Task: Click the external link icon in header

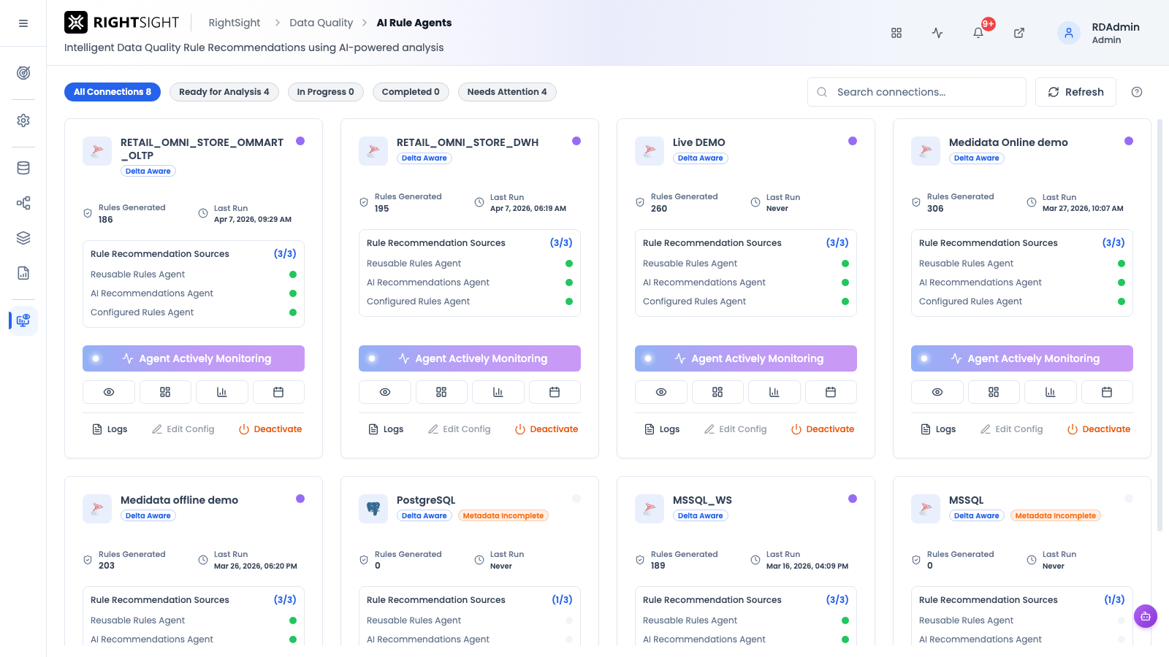Action: (x=1019, y=33)
